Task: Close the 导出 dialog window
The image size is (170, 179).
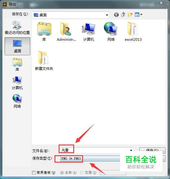Action: tap(161, 3)
